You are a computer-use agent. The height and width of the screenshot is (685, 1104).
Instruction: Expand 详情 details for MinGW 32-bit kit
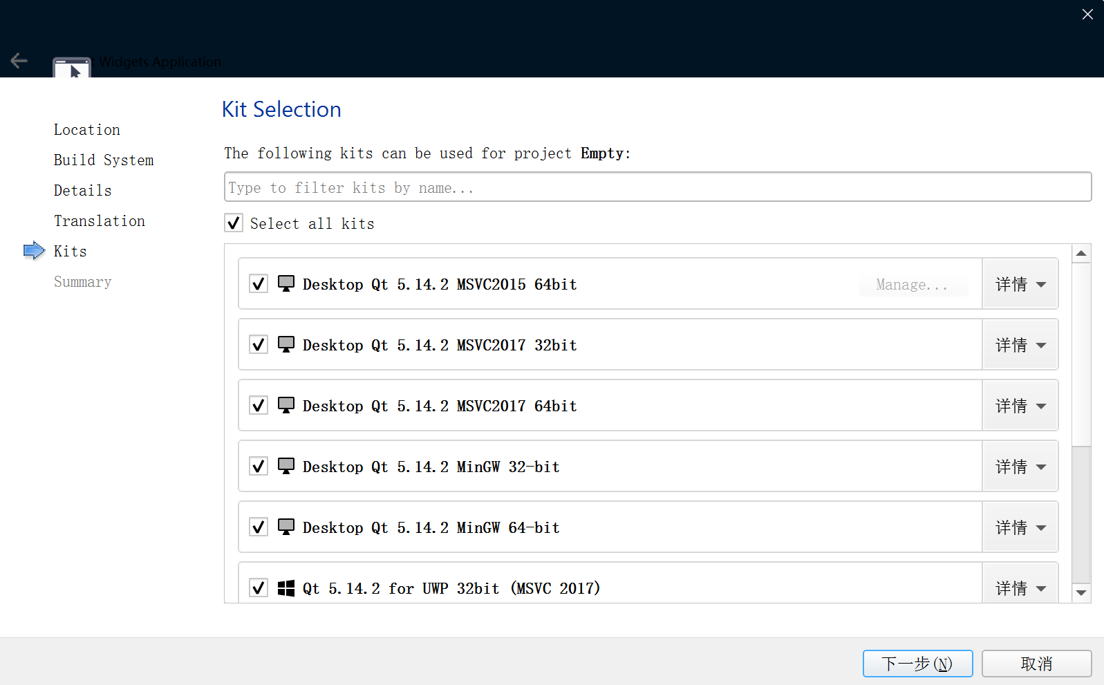point(1020,467)
